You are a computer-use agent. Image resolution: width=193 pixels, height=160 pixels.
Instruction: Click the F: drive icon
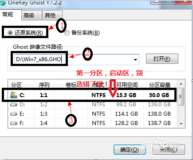[x=14, y=123]
